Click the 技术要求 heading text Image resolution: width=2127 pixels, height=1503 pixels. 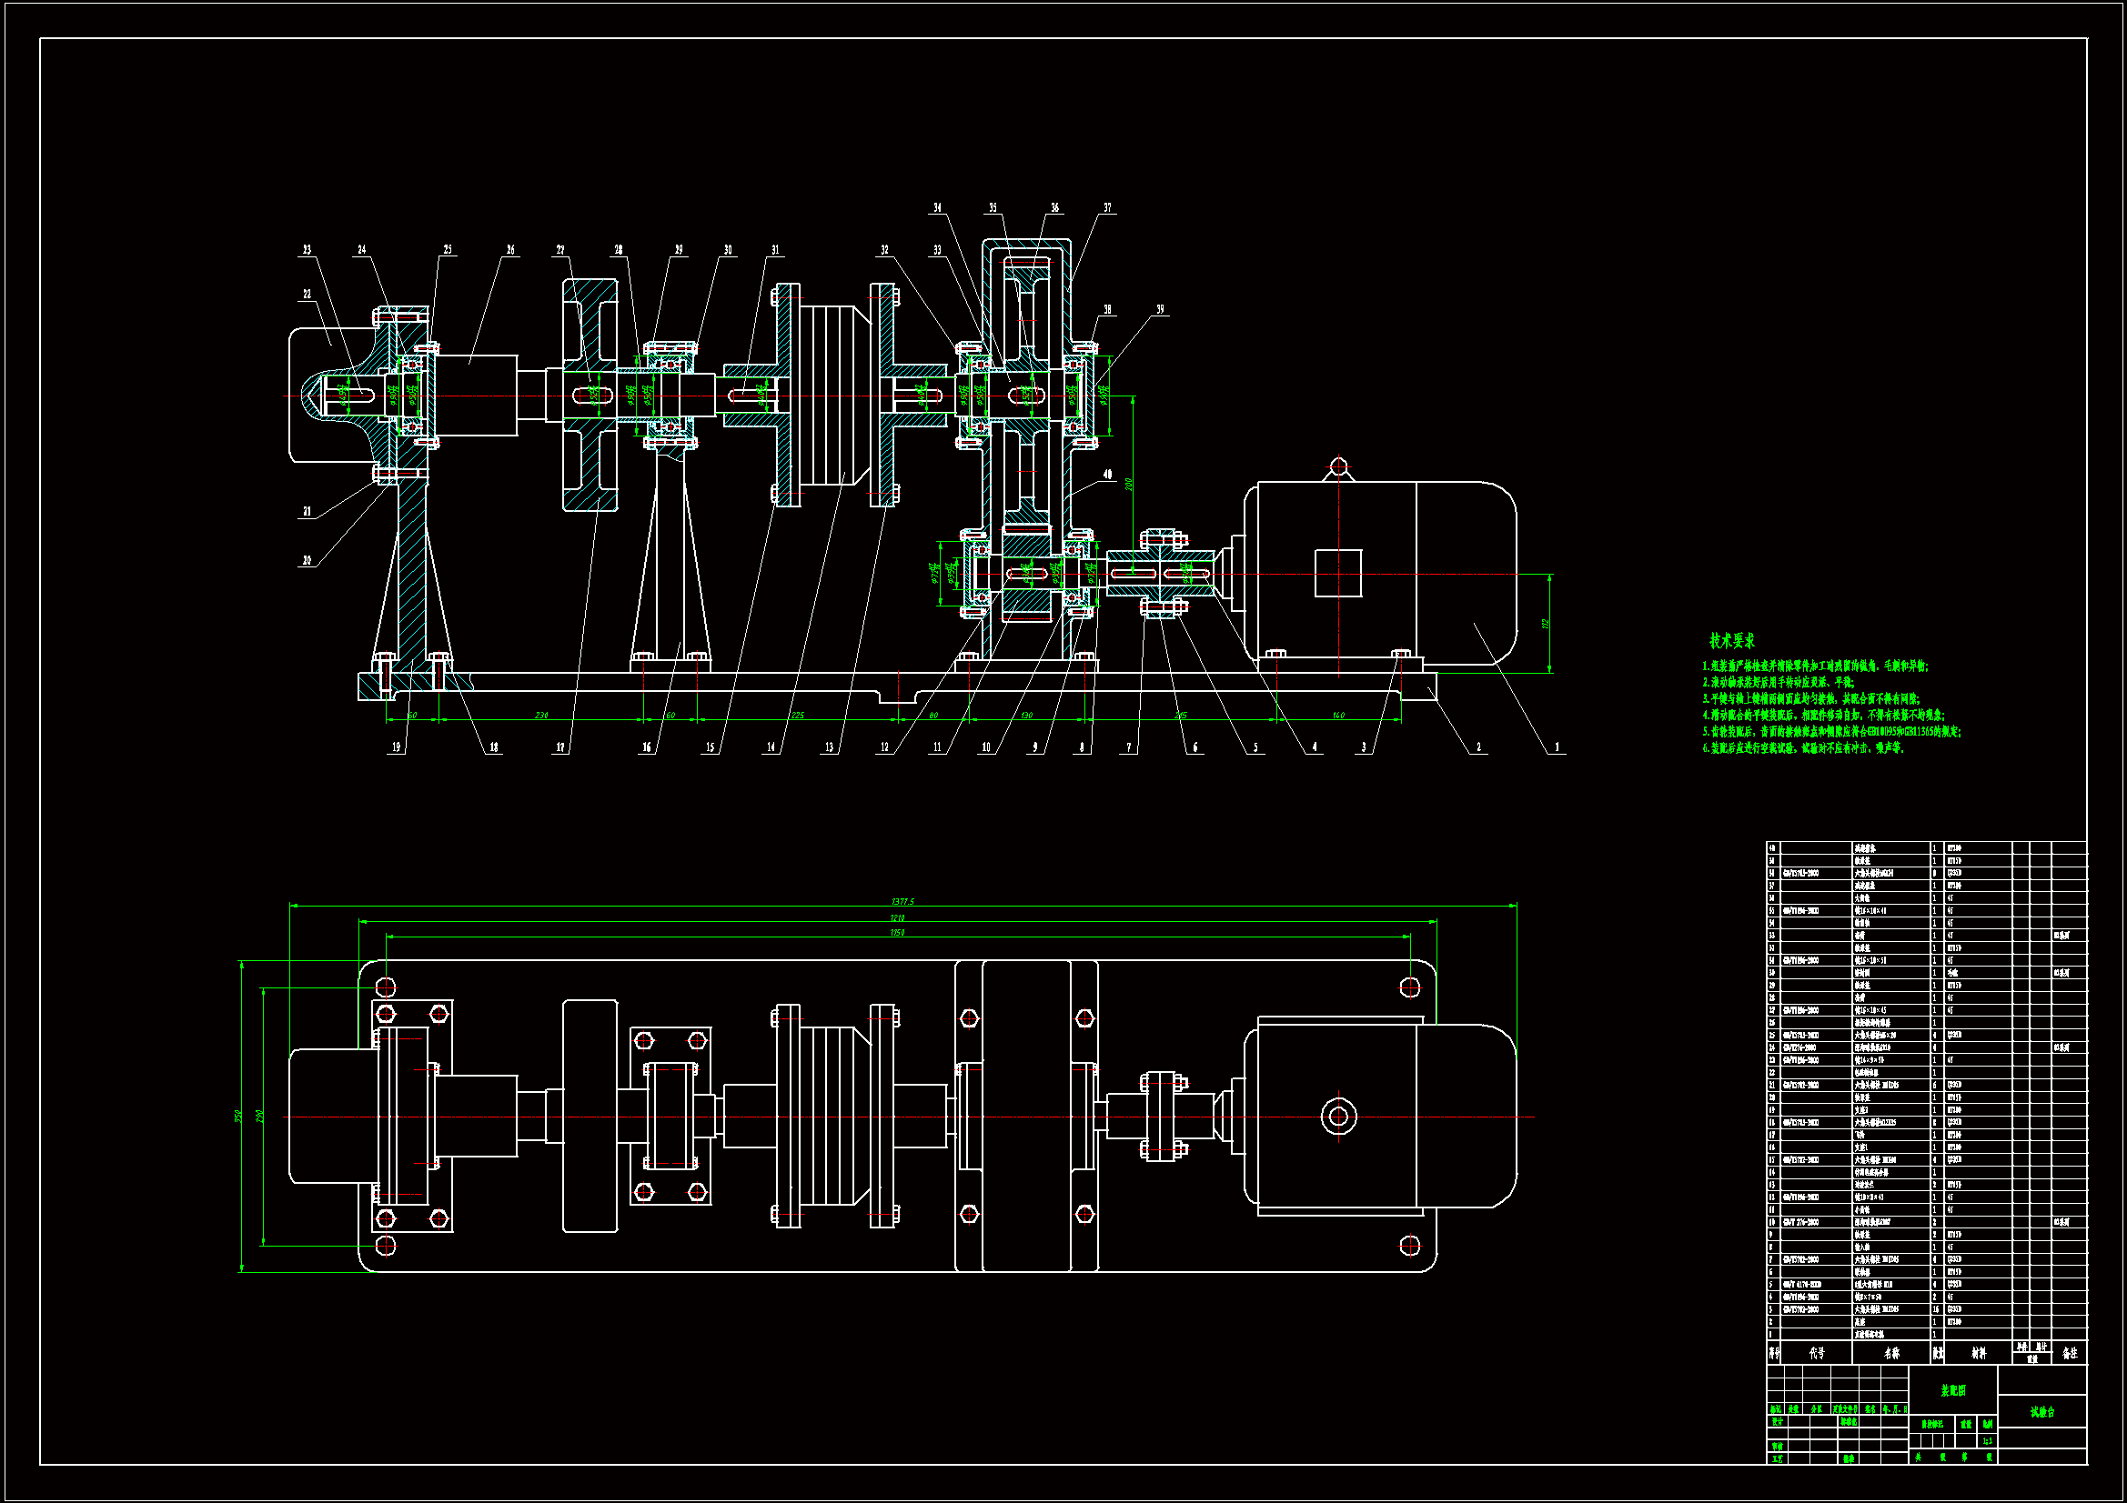tap(1731, 641)
